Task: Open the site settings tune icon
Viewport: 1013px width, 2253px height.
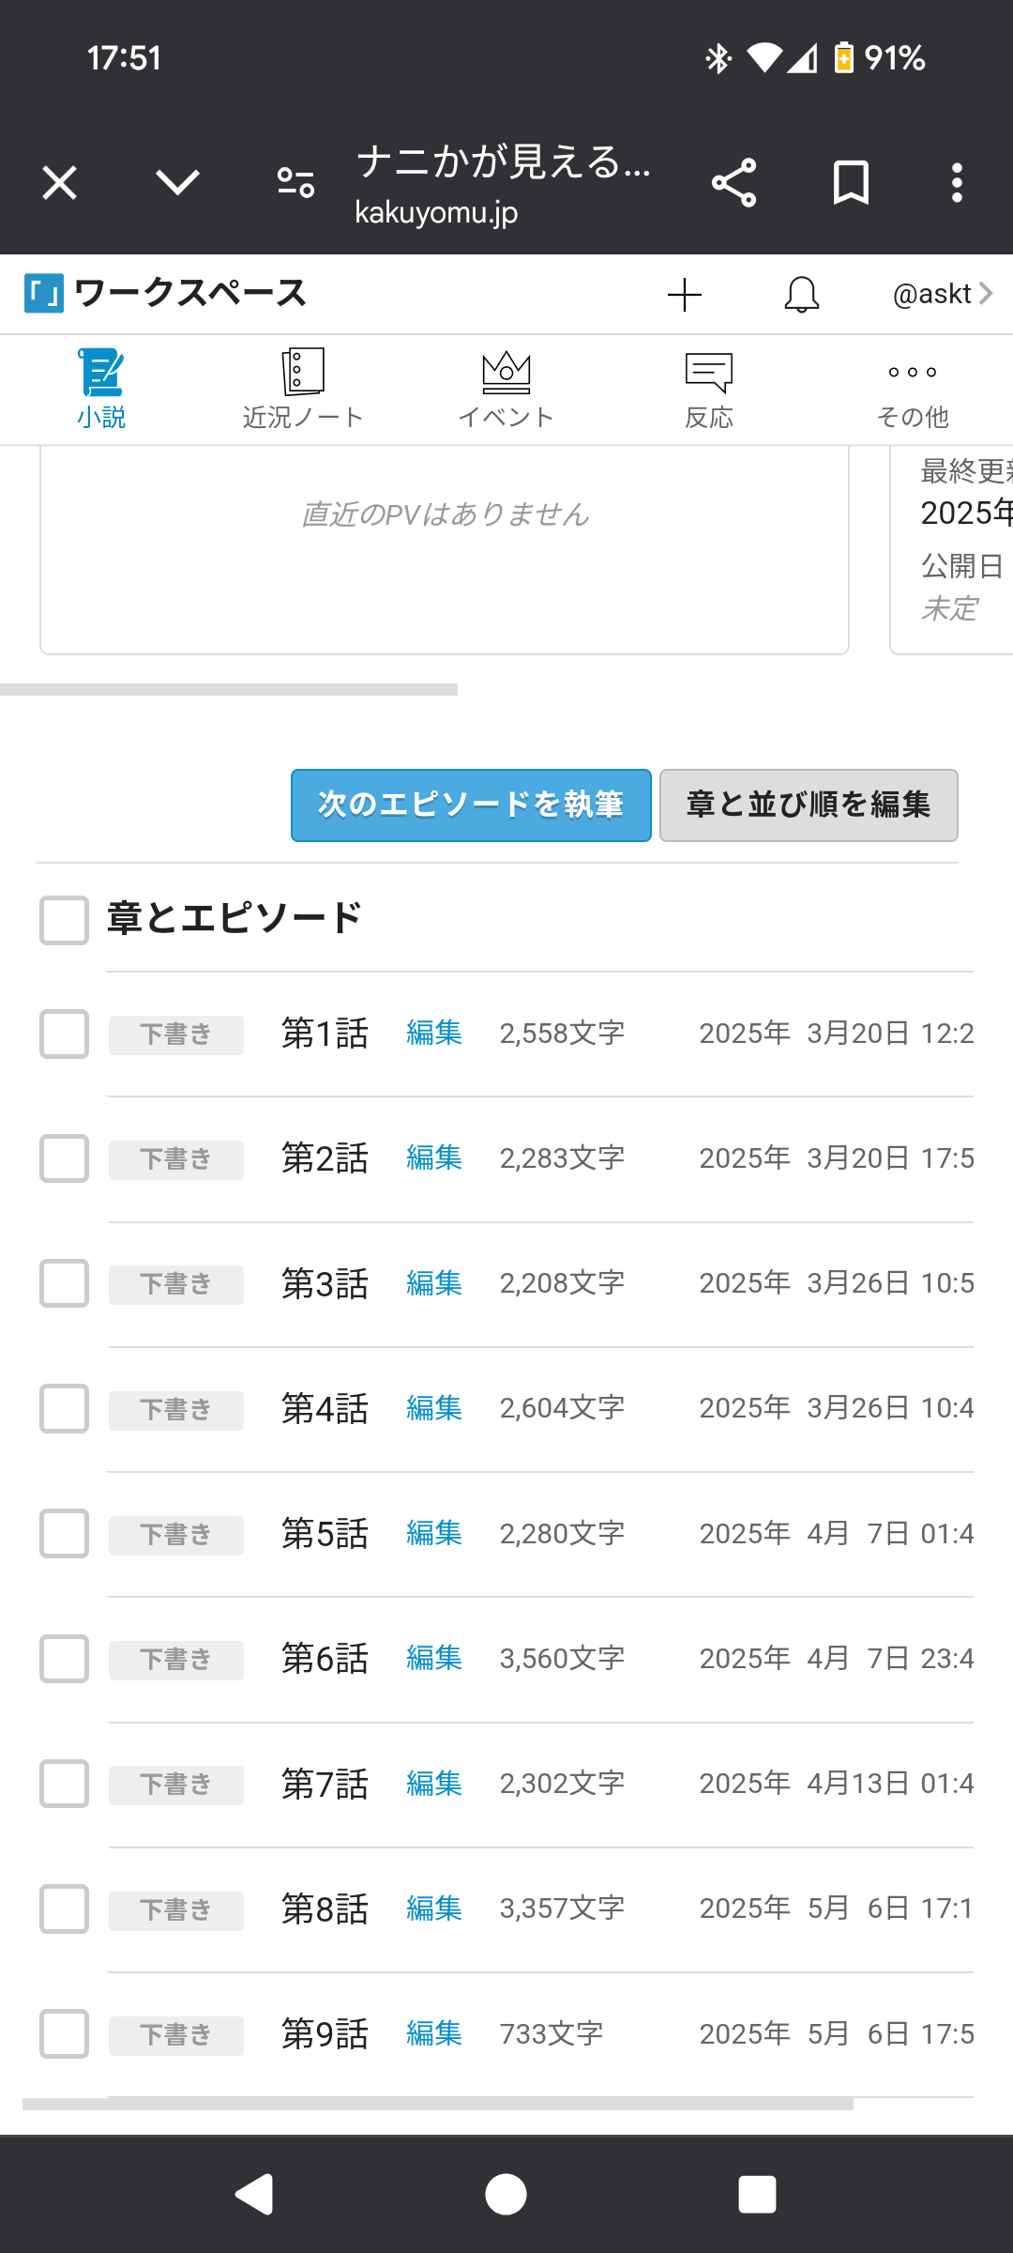Action: pos(295,183)
